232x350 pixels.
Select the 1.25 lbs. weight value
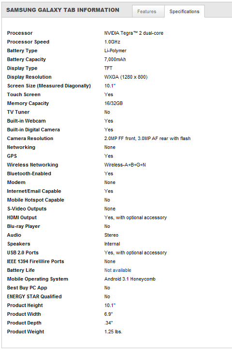tap(113, 332)
